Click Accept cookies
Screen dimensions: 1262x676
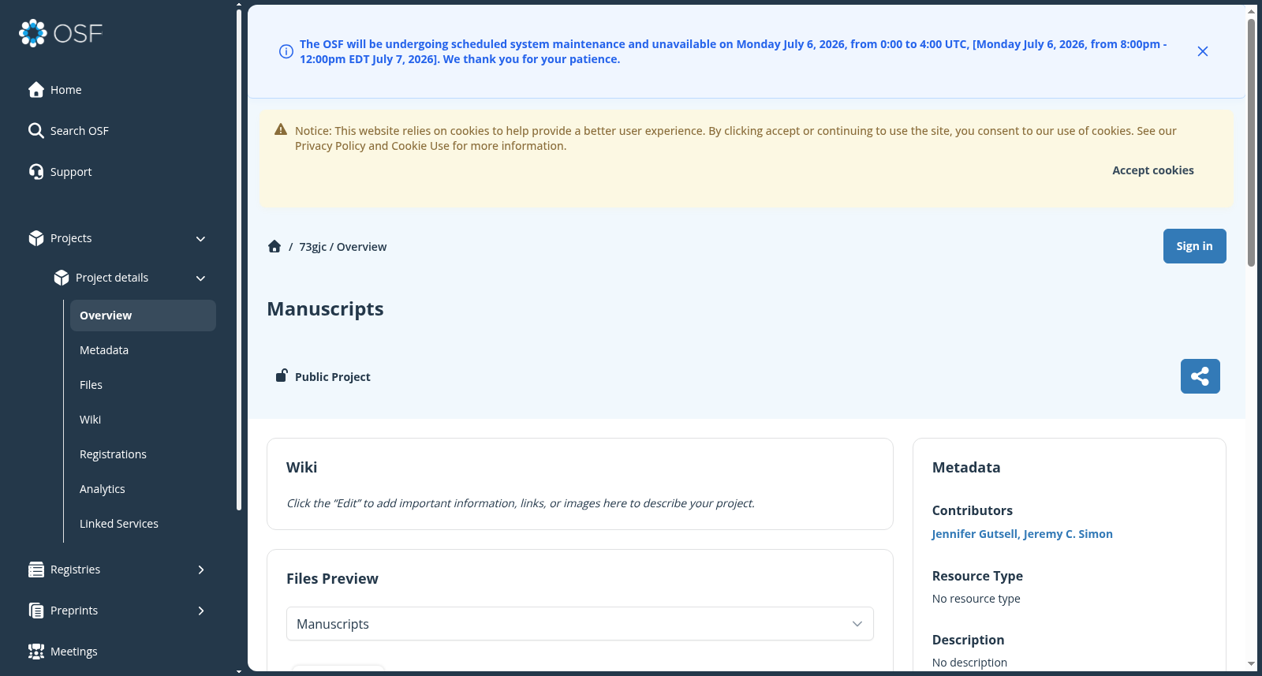coord(1152,170)
